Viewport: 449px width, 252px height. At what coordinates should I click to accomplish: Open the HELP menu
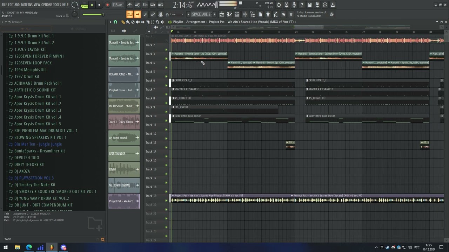[65, 5]
